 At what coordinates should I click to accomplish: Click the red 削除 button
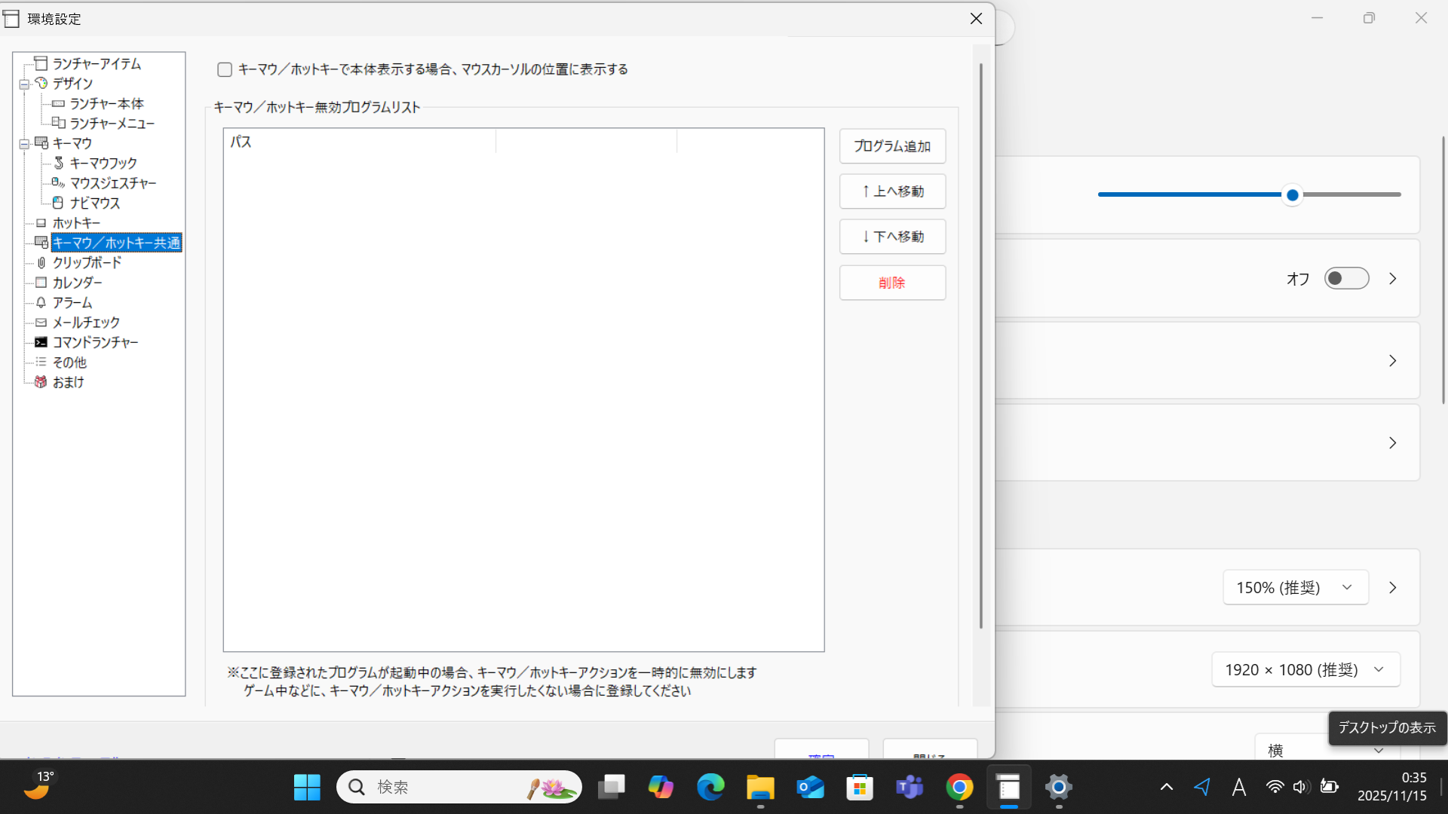point(892,283)
